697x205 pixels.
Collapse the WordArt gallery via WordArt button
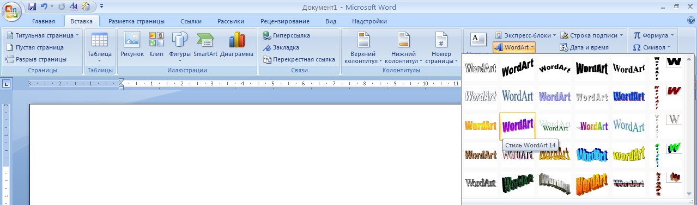[x=514, y=47]
